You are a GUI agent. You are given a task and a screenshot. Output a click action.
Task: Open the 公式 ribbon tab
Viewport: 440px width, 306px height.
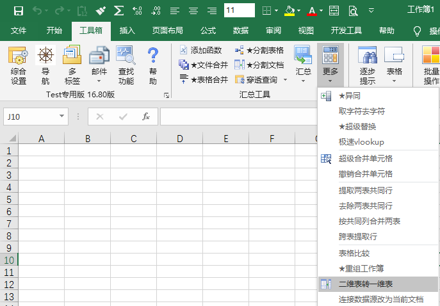point(208,30)
